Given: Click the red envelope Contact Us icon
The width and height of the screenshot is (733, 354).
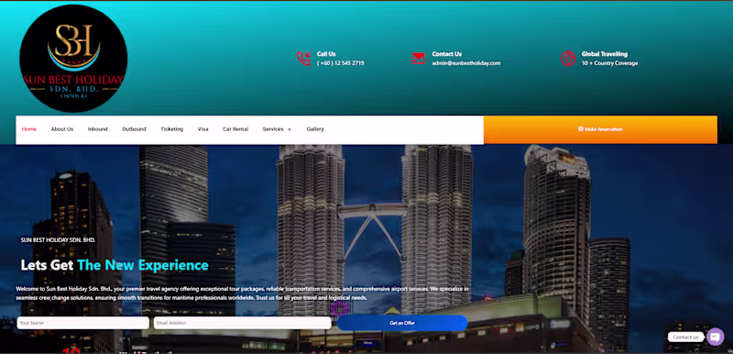Looking at the screenshot, I should pos(419,59).
